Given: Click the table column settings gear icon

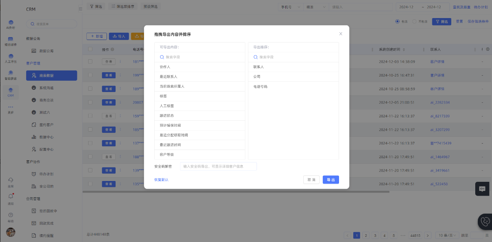Looking at the screenshot, I should point(488,49).
